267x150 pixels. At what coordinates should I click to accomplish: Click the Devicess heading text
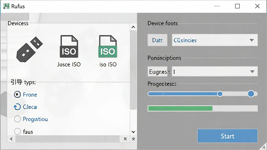tap(18, 23)
